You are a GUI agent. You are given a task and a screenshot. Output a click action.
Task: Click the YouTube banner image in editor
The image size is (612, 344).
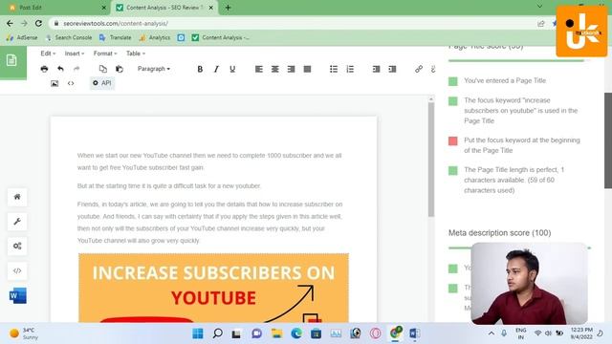pos(213,289)
